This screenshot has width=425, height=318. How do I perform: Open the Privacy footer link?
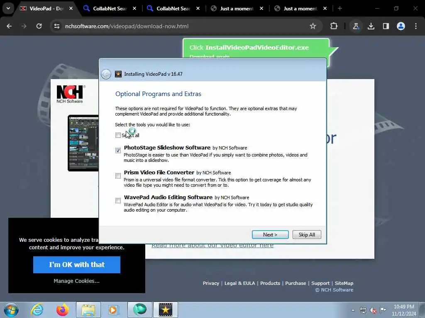211,283
